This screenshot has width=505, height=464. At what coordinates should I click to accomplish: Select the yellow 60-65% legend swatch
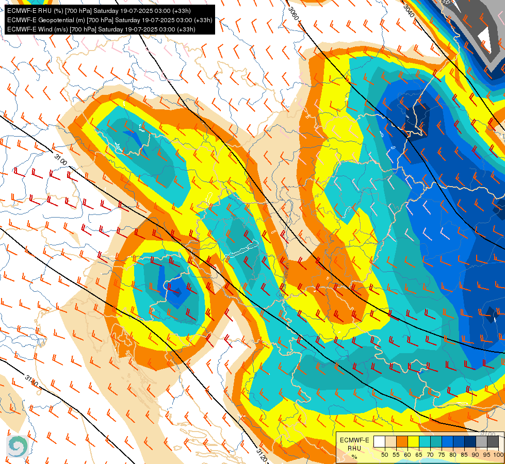[414, 441]
